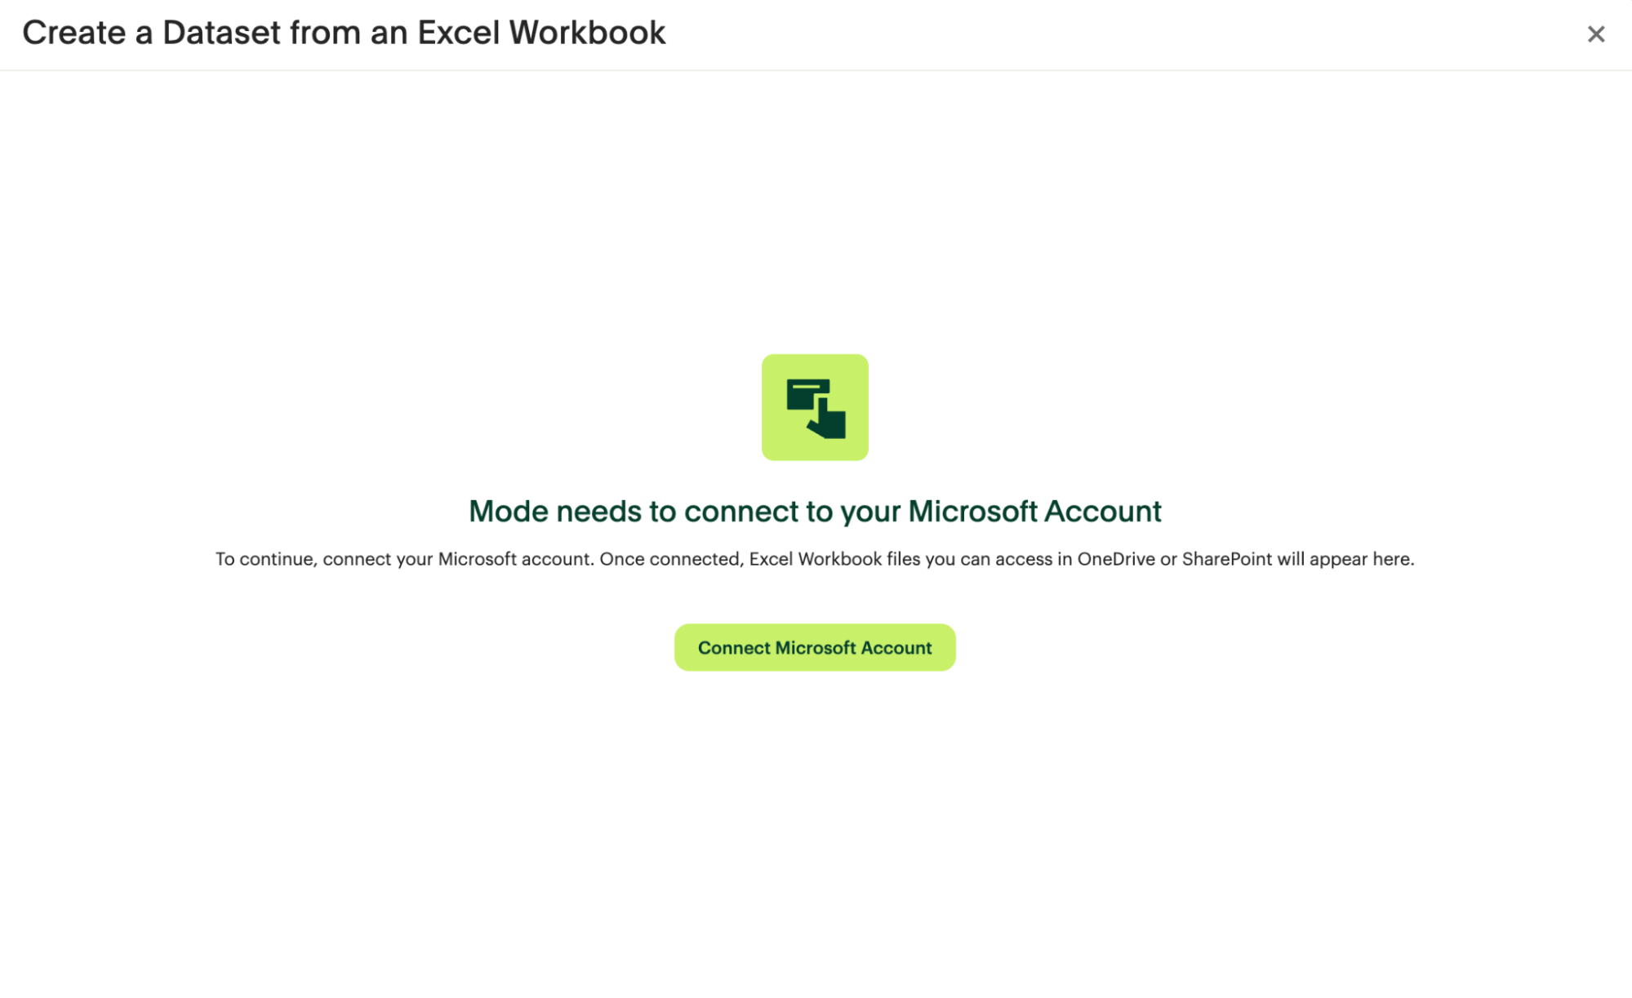Click the SharePoint mention in the description

(x=1228, y=559)
